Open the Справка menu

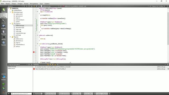[x=47, y=4]
